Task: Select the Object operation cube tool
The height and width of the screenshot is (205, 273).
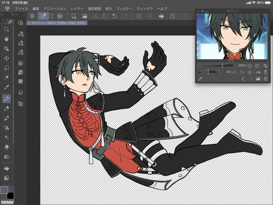Action: 6,49
